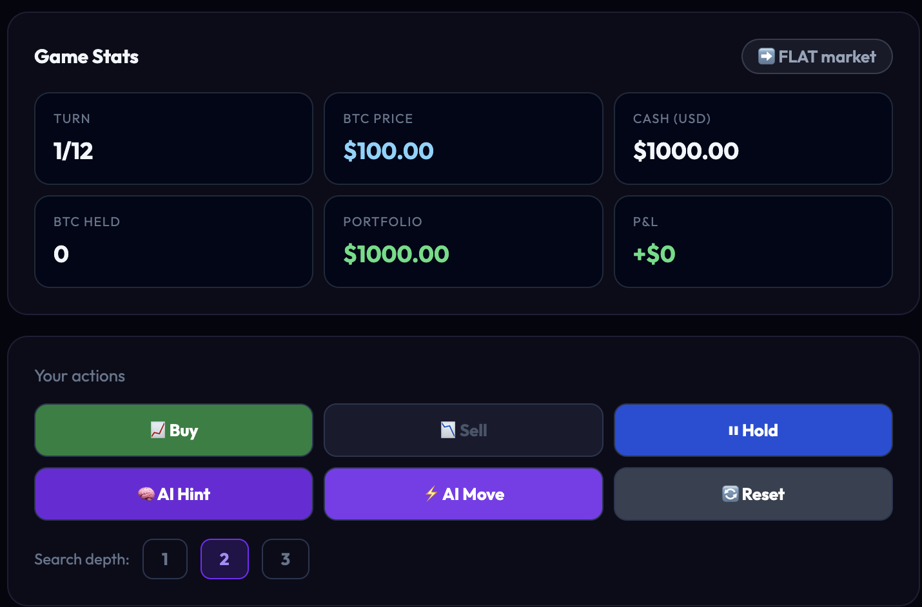The width and height of the screenshot is (922, 607).
Task: Reset the trading game
Action: pos(752,494)
